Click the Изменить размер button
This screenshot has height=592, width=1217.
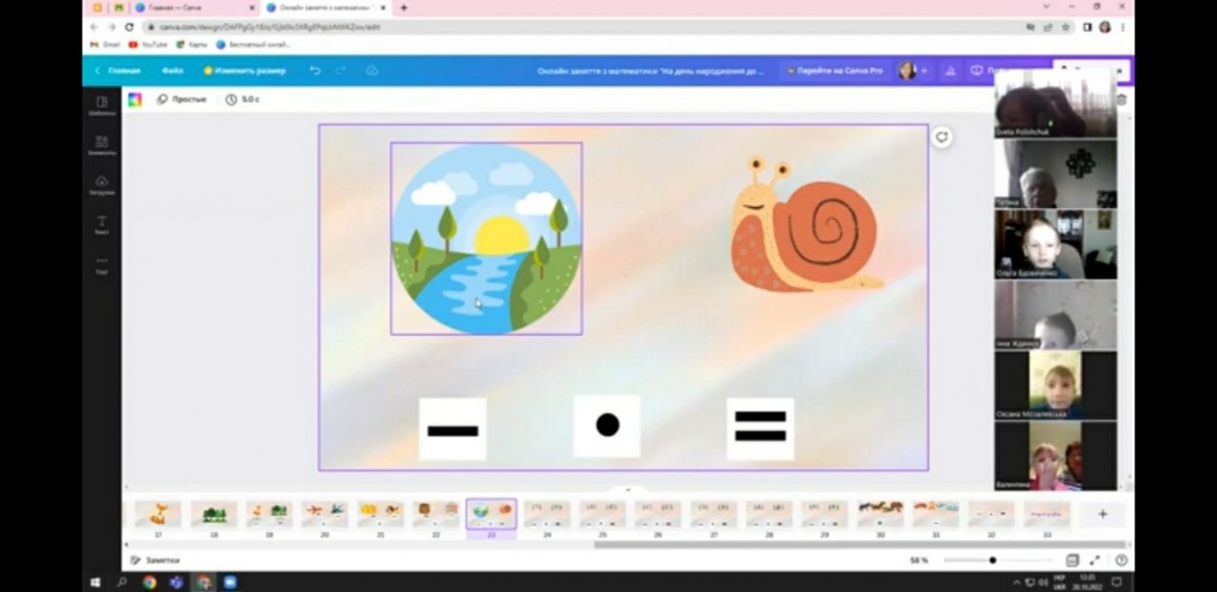pos(245,71)
